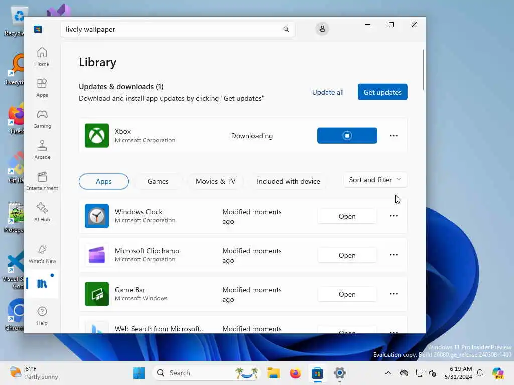The width and height of the screenshot is (514, 385).
Task: Click the Get updates button
Action: (382, 92)
